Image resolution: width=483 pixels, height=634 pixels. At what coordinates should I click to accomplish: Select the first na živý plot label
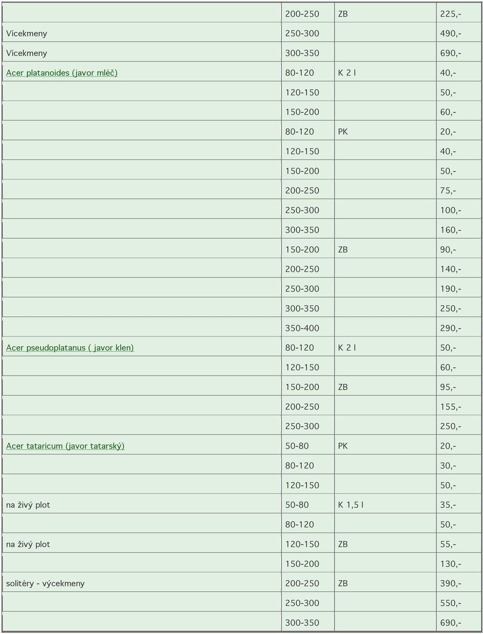click(28, 505)
